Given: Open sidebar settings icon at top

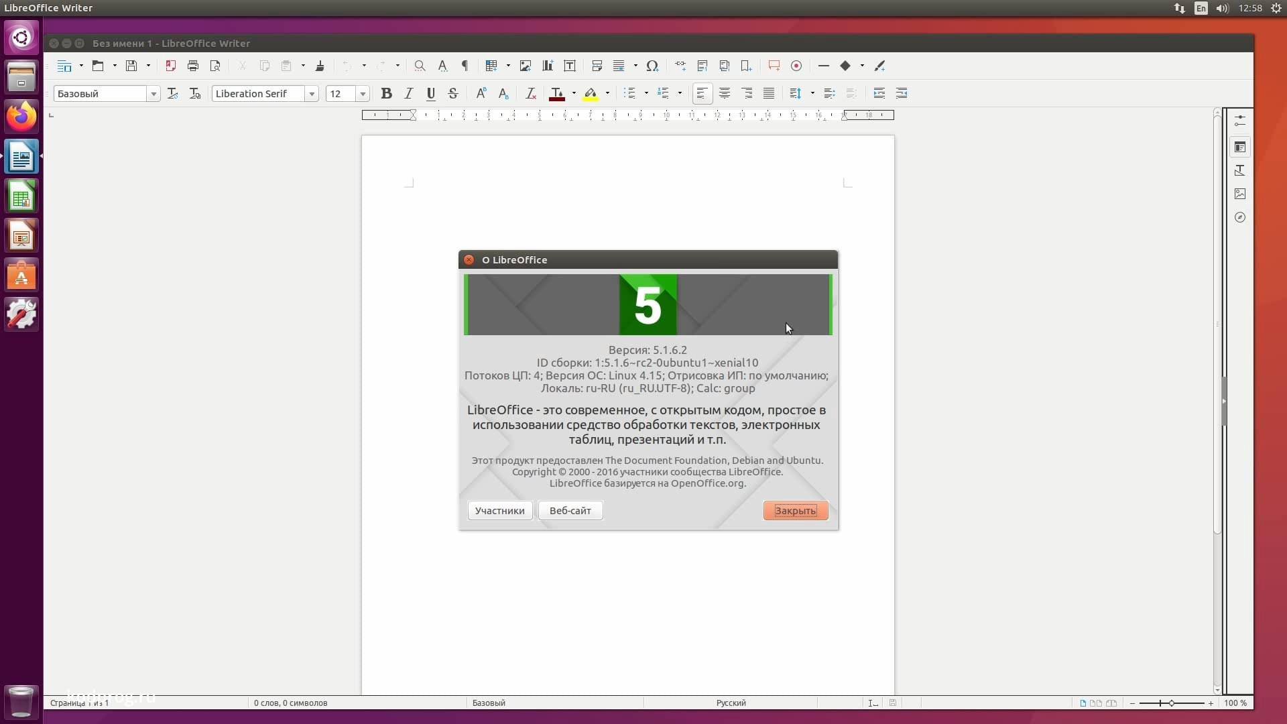Looking at the screenshot, I should click(x=1240, y=121).
